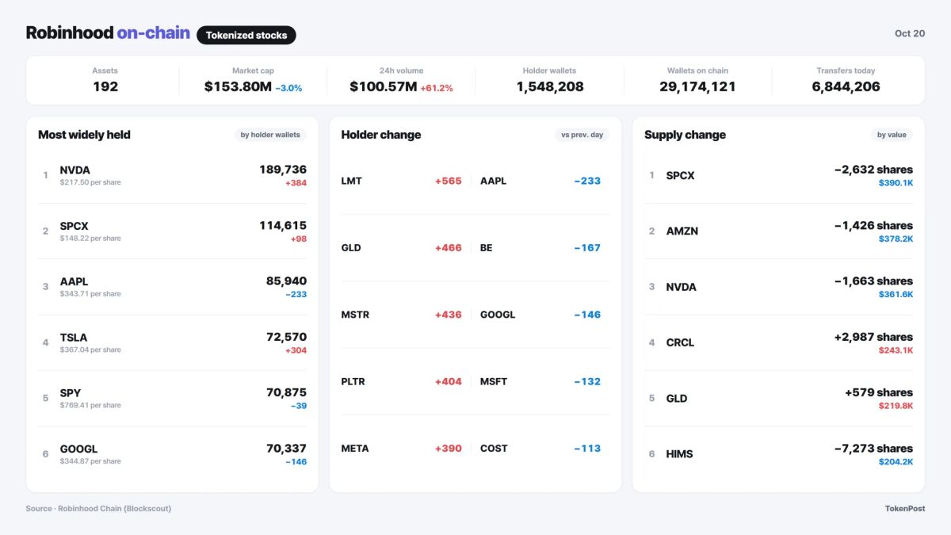The width and height of the screenshot is (951, 535).
Task: Click the 24h volume value $100.57M
Action: (383, 86)
